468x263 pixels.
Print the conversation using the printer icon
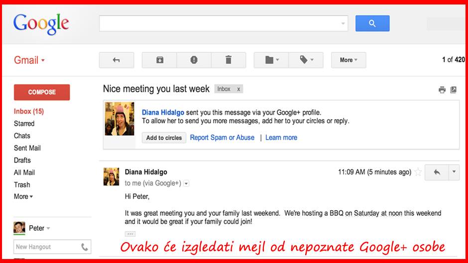[x=442, y=90]
